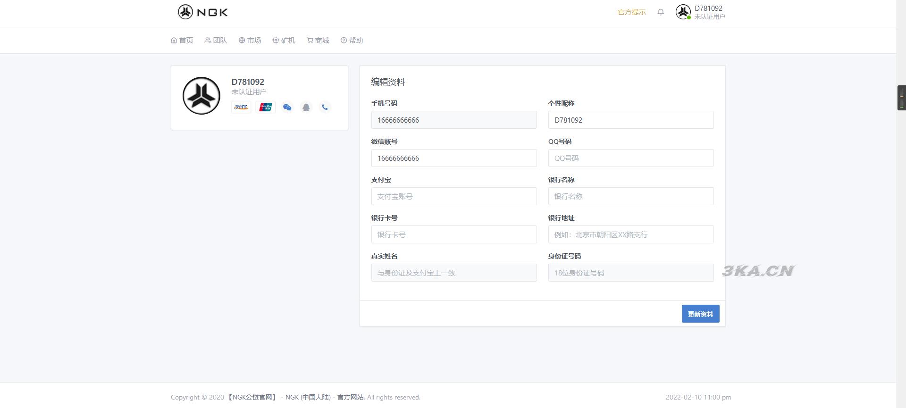Open user avatar menu in top-right header
The height and width of the screenshot is (408, 906).
tap(683, 12)
